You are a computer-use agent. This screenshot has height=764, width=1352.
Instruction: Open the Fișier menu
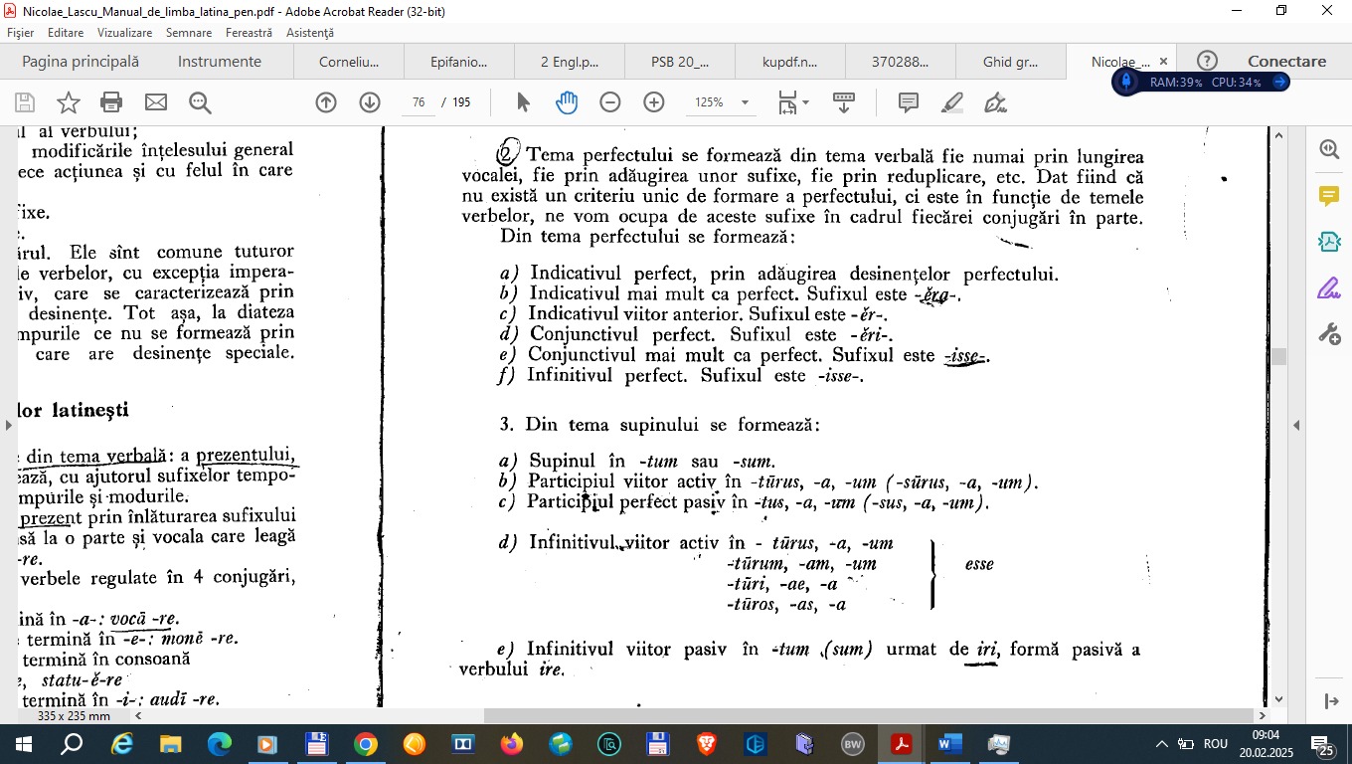(x=20, y=33)
